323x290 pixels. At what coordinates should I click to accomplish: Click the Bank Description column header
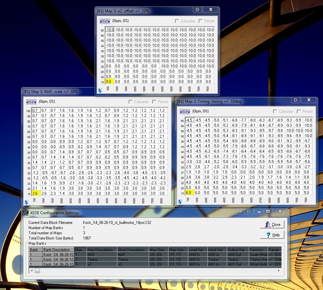[58, 249]
